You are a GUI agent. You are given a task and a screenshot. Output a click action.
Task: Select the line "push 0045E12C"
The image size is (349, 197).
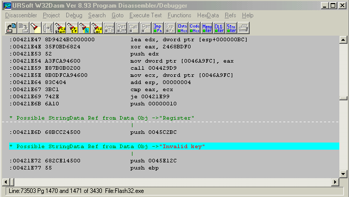[x=93, y=160]
